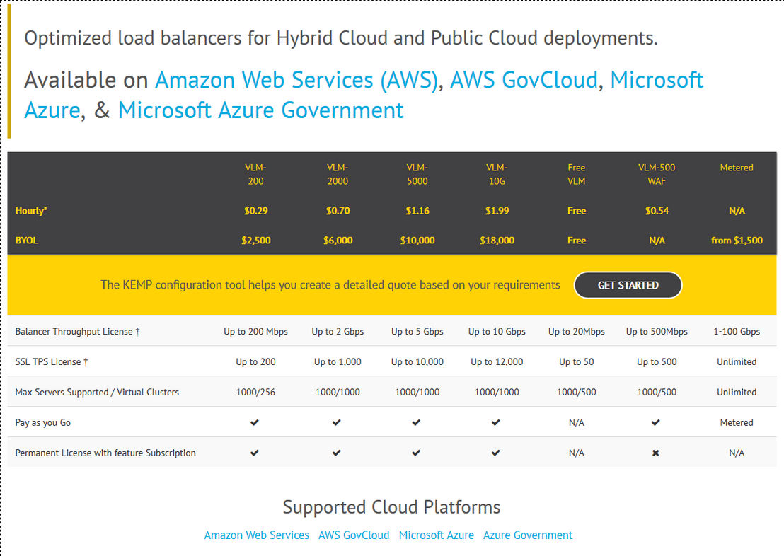Click the Pay as you Go checkmark under VLM-500 WAF
Viewport: 784px width, 556px height.
point(656,422)
